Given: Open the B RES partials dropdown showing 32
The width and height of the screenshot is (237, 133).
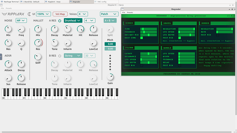Looking at the screenshot, I should click(x=90, y=56).
